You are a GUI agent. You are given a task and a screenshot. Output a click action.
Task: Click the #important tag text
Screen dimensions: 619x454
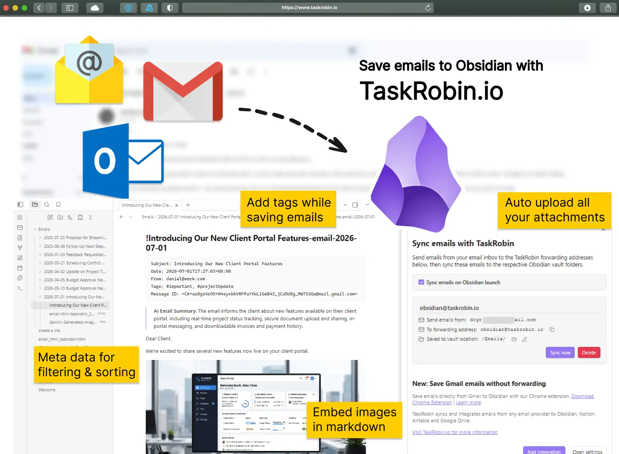[179, 286]
